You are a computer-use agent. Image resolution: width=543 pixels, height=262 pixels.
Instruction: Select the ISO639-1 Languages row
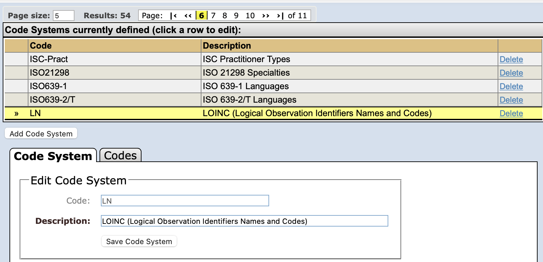[x=245, y=86]
